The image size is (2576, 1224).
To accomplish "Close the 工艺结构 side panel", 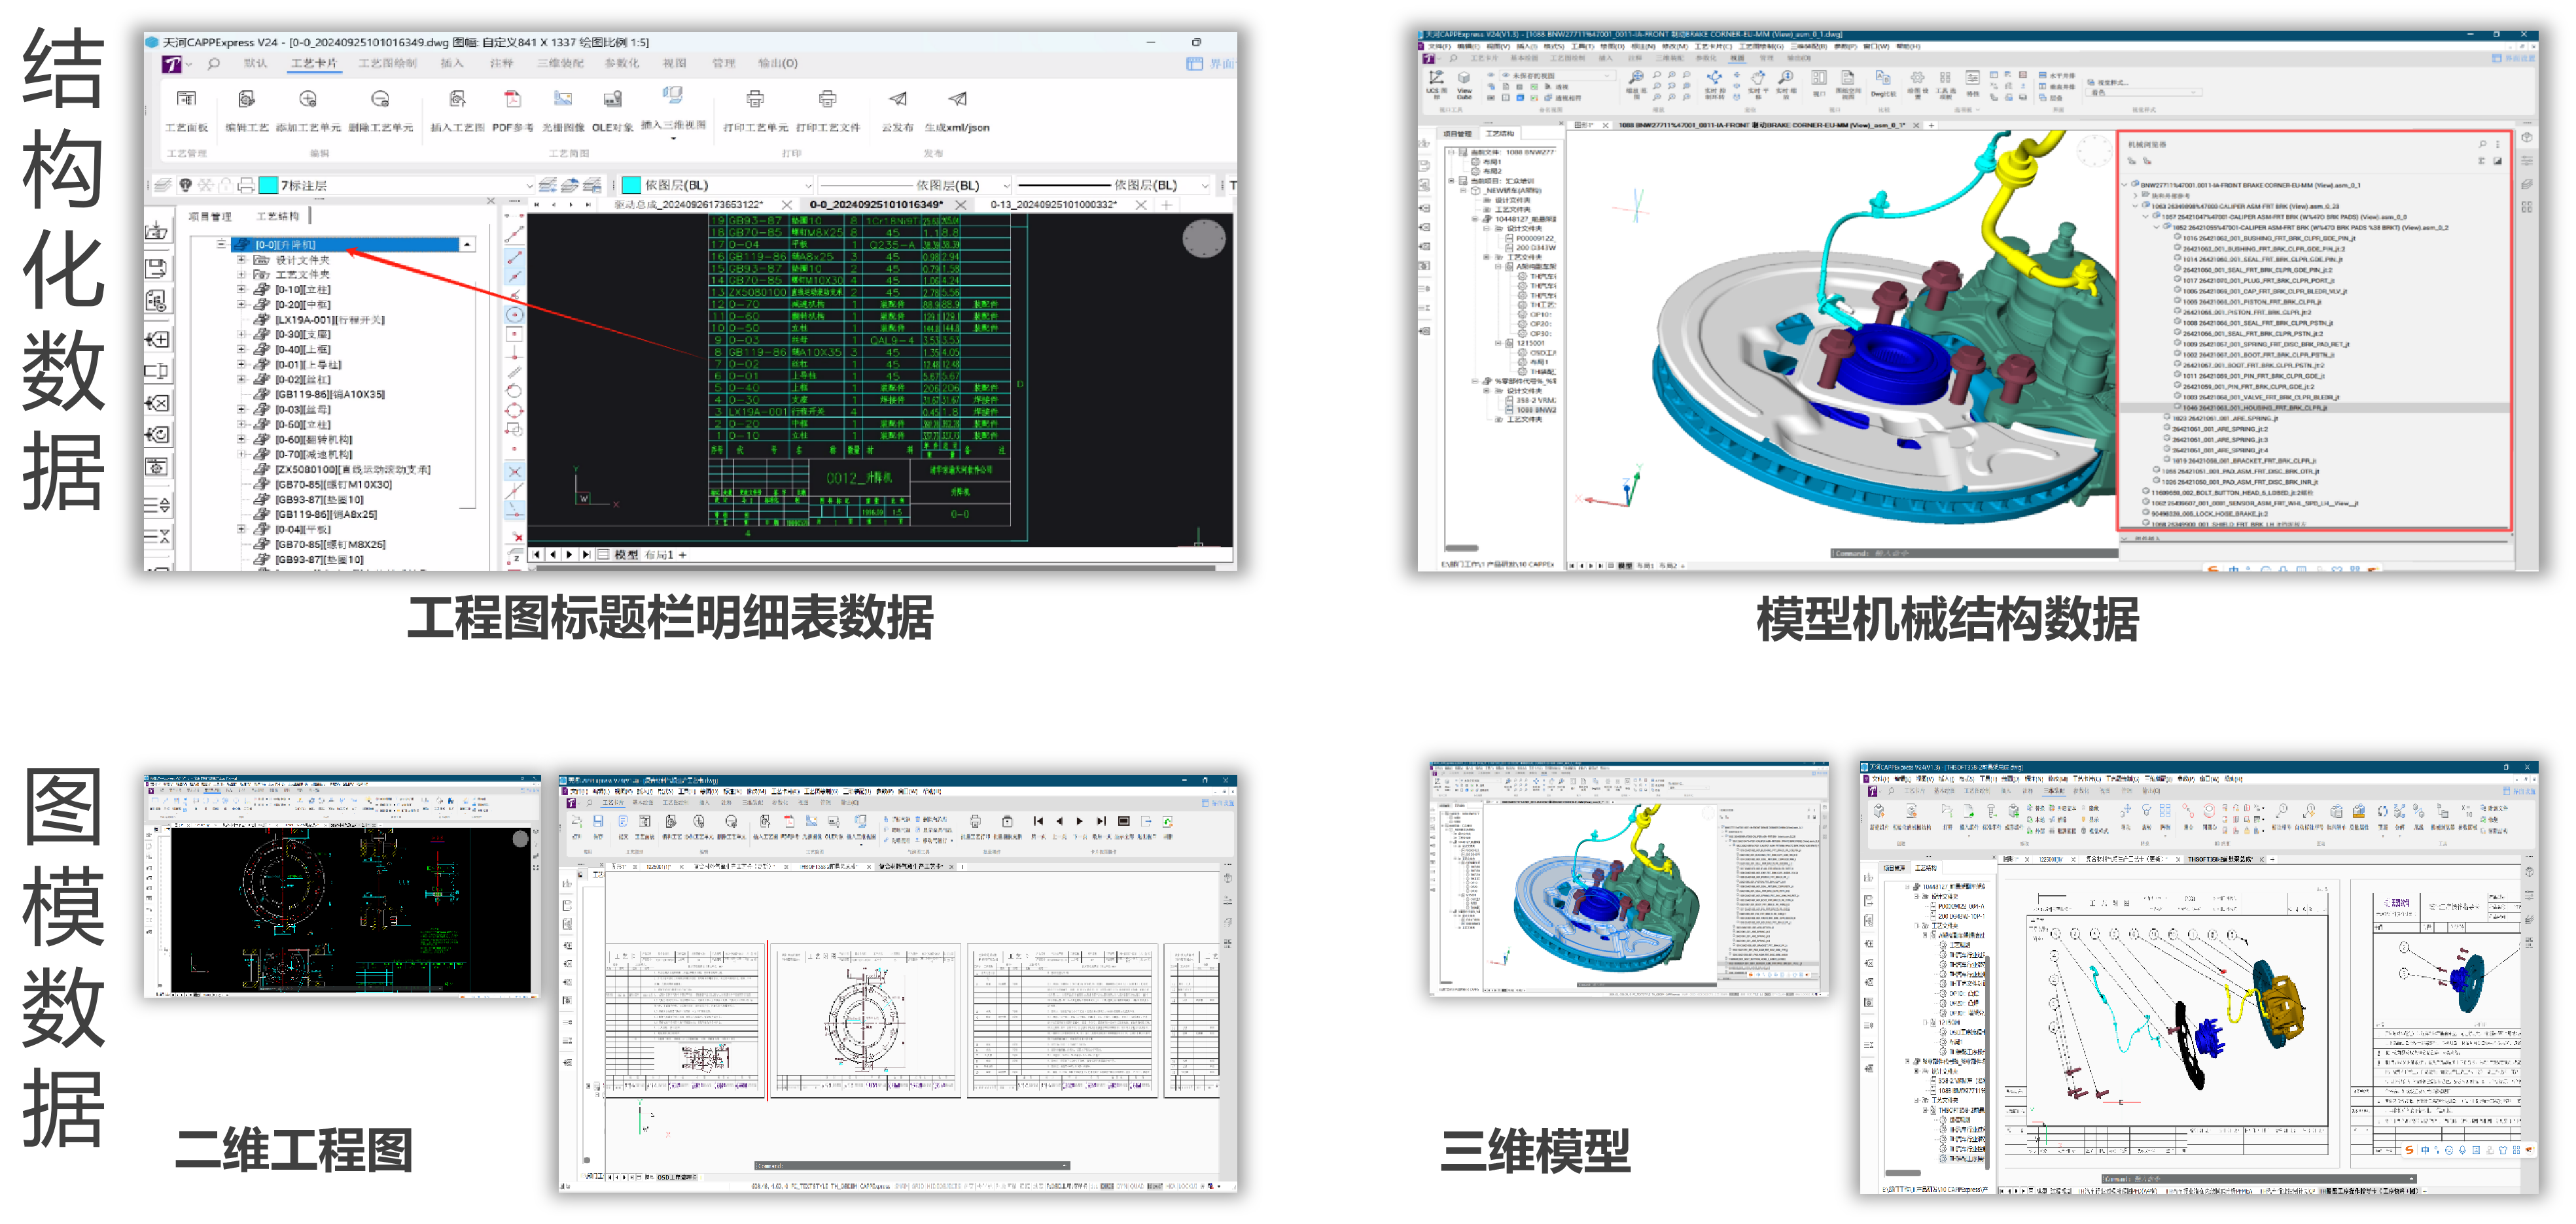I will coord(491,202).
